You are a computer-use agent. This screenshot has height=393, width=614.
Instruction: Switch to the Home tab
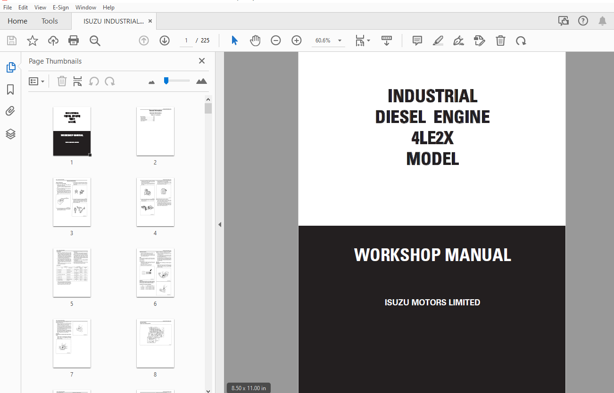tap(17, 21)
